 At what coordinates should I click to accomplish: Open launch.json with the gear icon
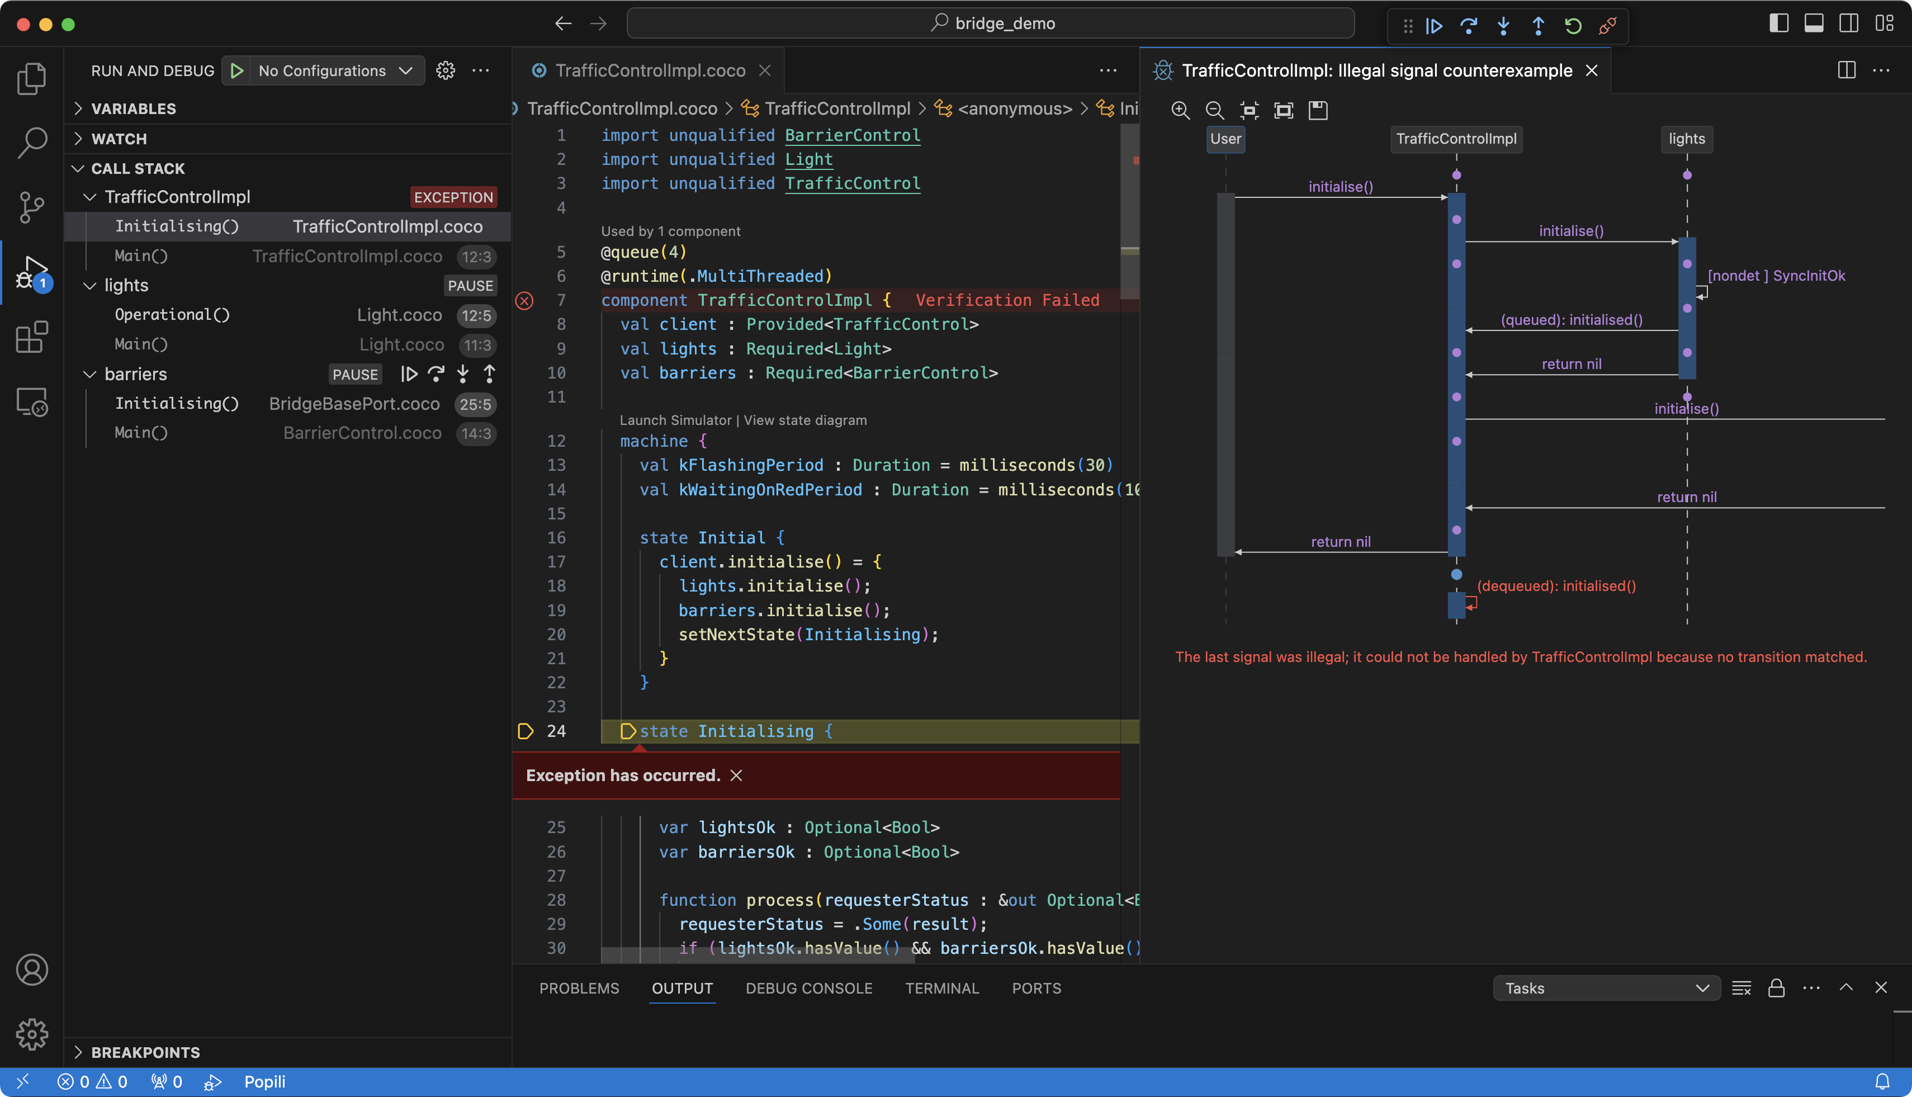tap(446, 71)
